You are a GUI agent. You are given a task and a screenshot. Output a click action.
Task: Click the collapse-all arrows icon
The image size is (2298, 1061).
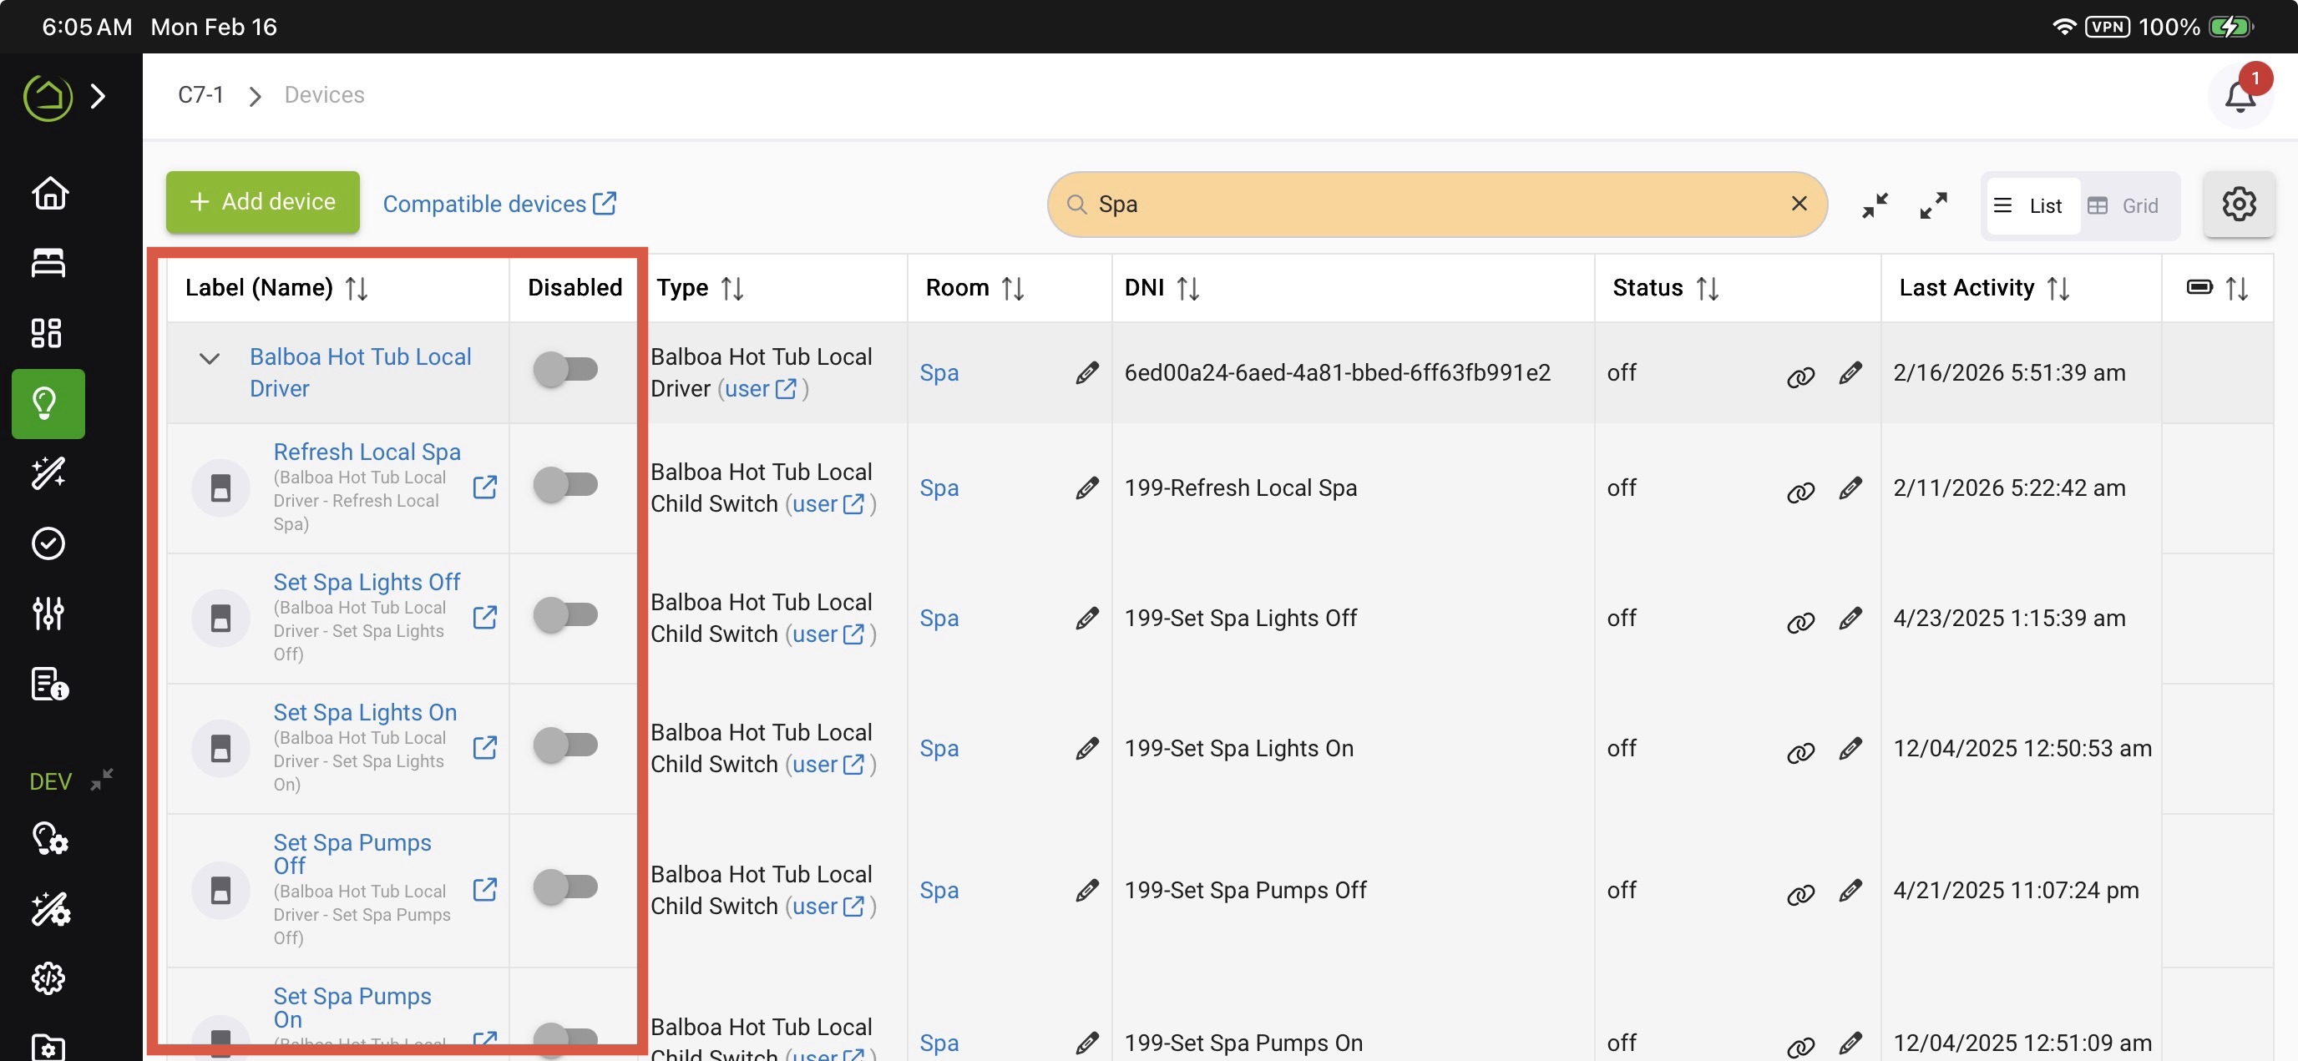[1875, 205]
